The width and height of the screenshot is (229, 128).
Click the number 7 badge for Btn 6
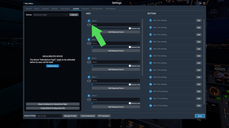(151, 63)
